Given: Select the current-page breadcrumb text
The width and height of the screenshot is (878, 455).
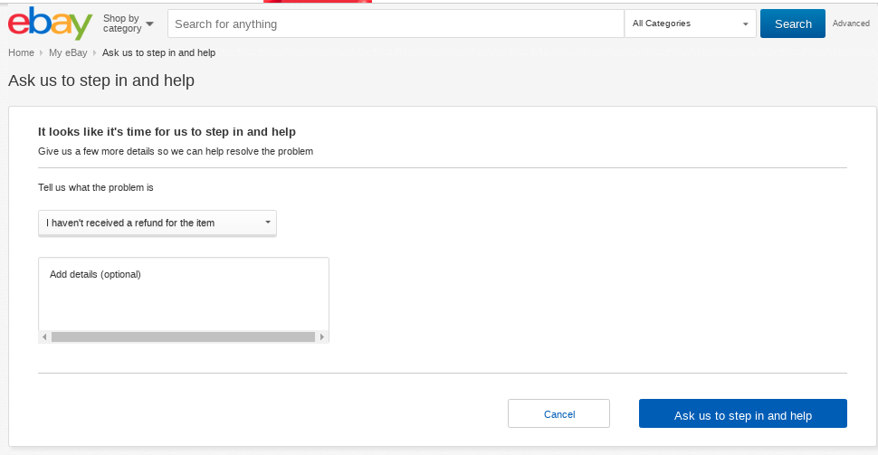Looking at the screenshot, I should (x=158, y=52).
